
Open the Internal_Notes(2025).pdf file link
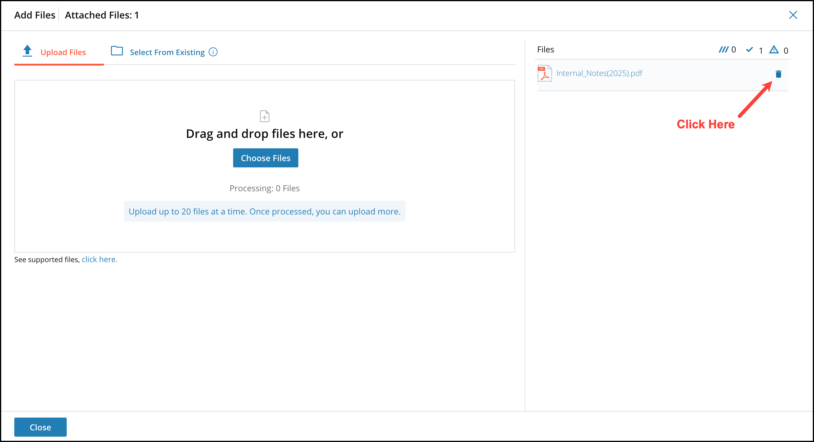pos(599,73)
